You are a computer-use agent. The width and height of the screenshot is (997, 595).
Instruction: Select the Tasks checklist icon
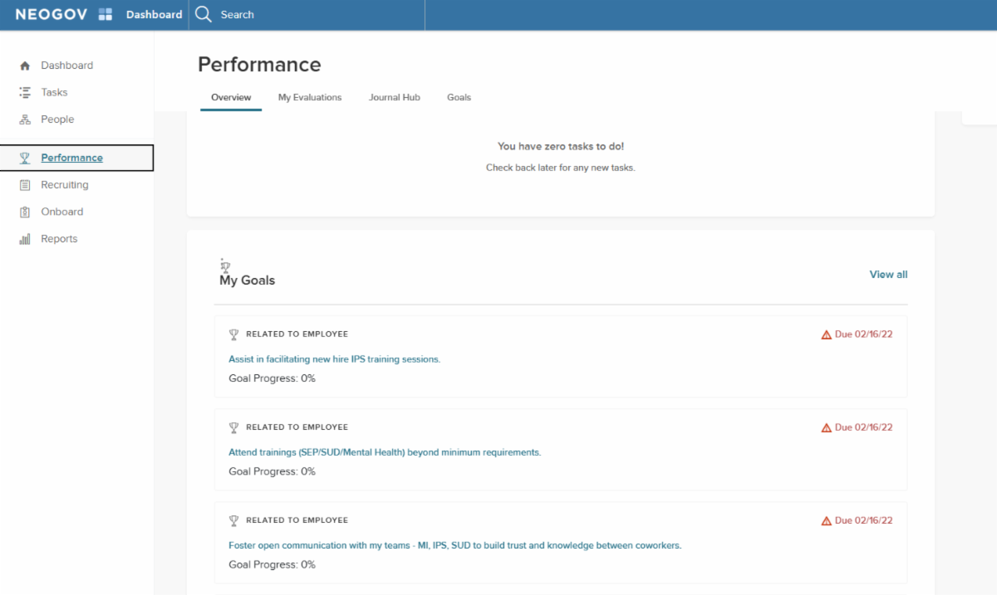click(24, 92)
